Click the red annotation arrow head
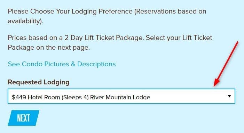244x133 pixels. point(217,83)
